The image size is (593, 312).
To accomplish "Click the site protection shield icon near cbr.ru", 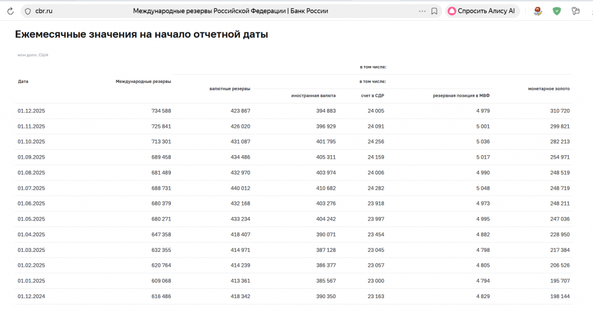I will [27, 11].
